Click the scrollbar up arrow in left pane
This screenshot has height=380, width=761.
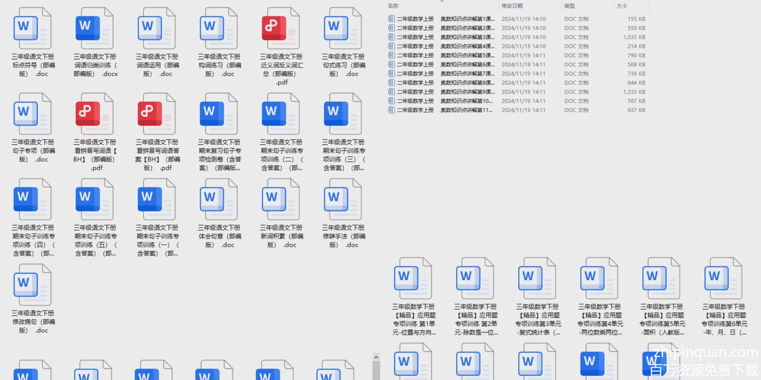click(x=376, y=357)
